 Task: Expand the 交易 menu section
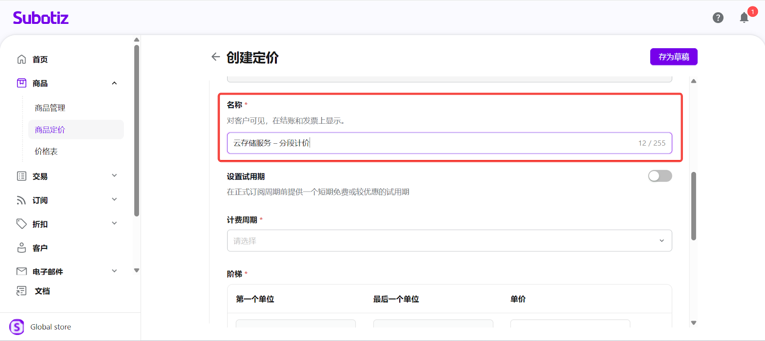pyautogui.click(x=114, y=176)
